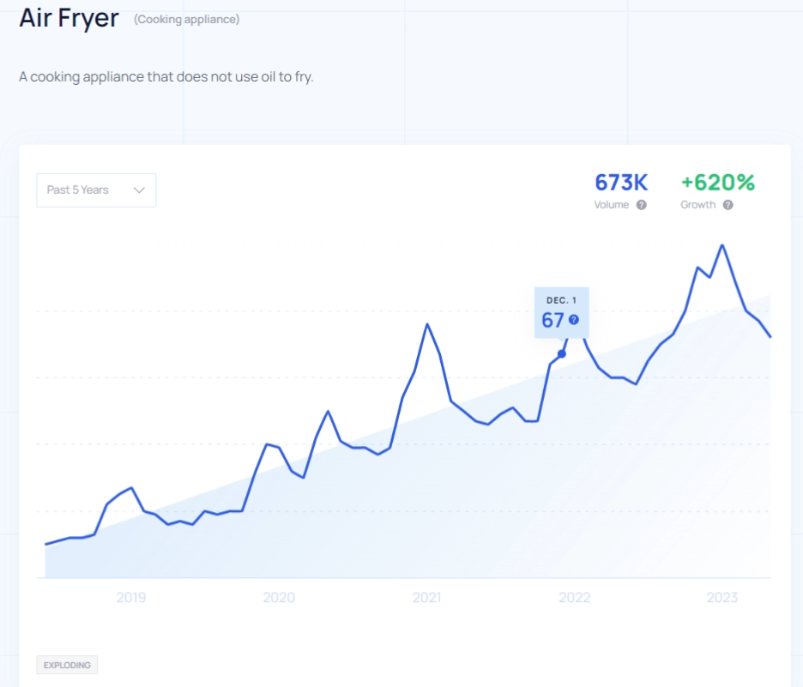Select the 2022 label on the time axis
This screenshot has width=803, height=687.
(x=574, y=598)
